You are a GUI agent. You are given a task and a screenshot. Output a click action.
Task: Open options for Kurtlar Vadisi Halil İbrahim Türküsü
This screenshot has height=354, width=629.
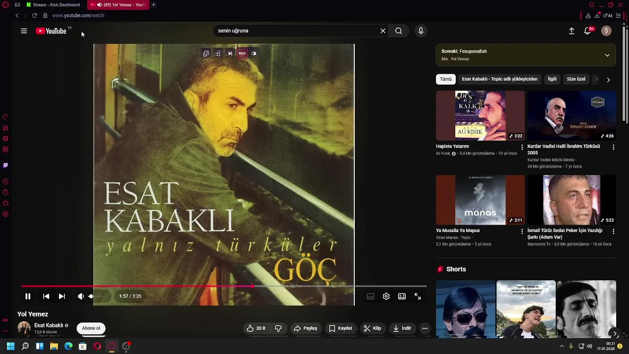click(x=613, y=147)
